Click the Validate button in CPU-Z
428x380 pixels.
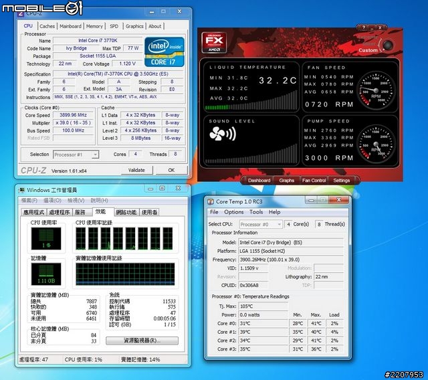pyautogui.click(x=136, y=170)
